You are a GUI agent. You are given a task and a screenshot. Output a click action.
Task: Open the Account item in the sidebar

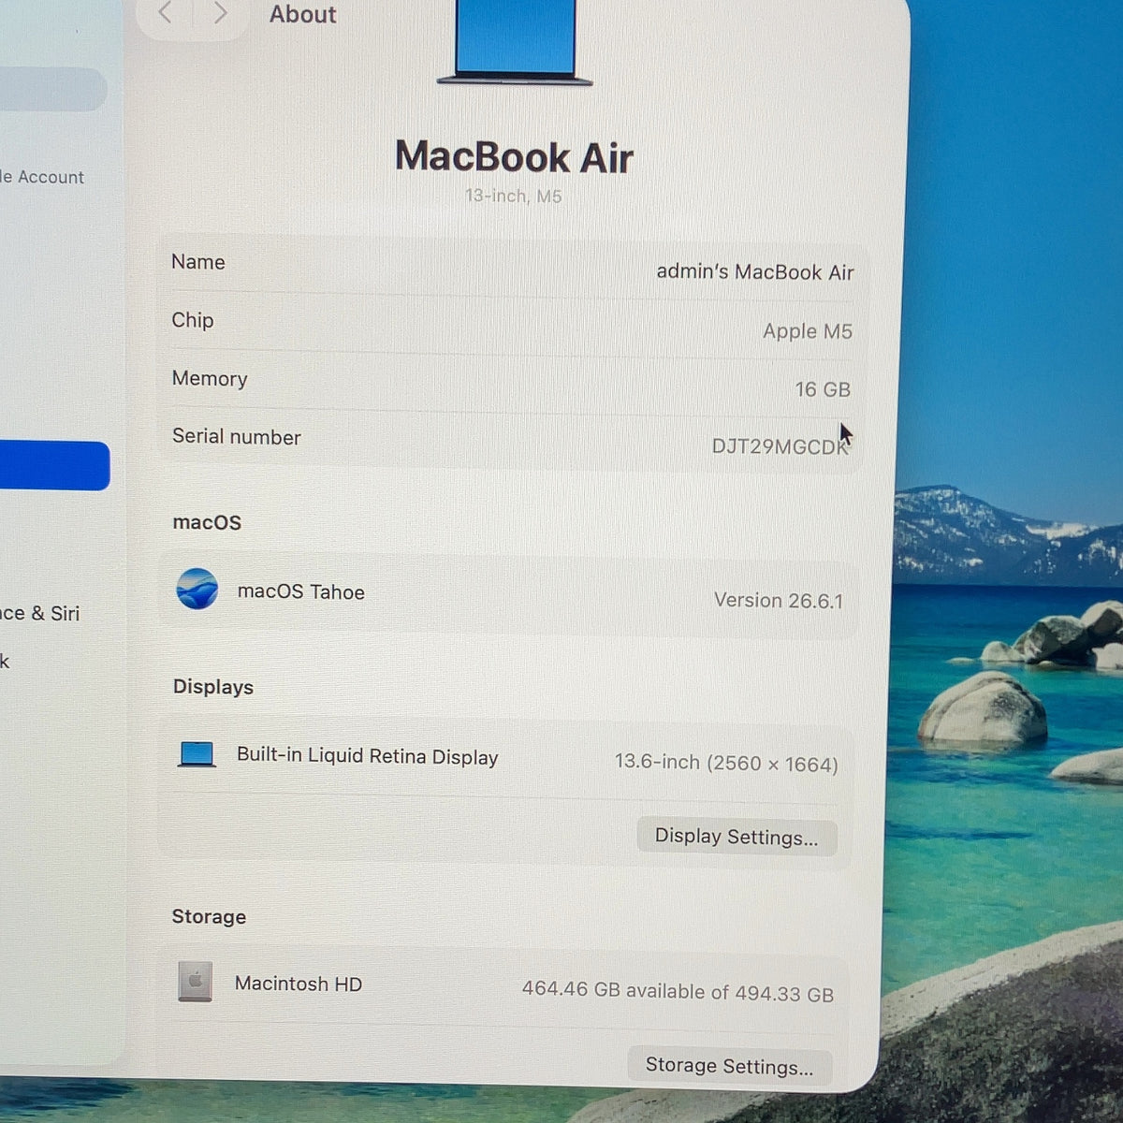coord(42,177)
